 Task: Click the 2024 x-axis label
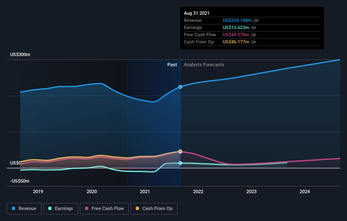[305, 191]
